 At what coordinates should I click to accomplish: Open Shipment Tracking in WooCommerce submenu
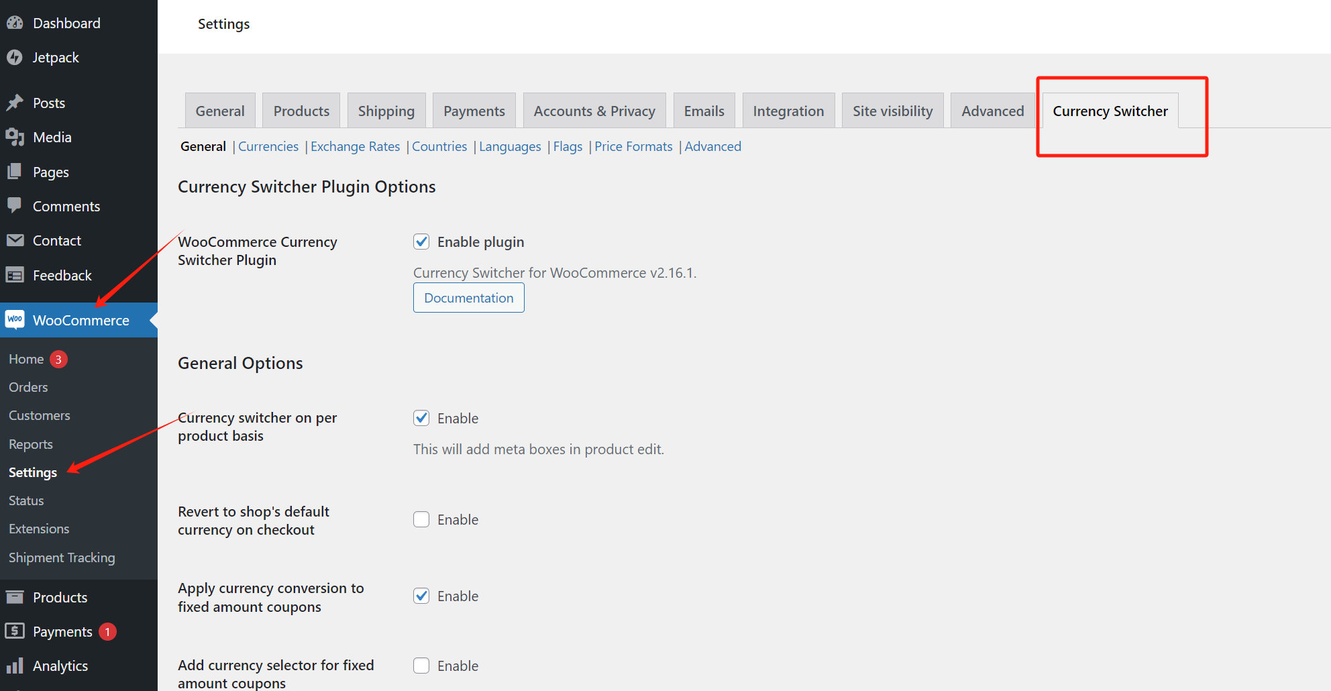point(62,557)
